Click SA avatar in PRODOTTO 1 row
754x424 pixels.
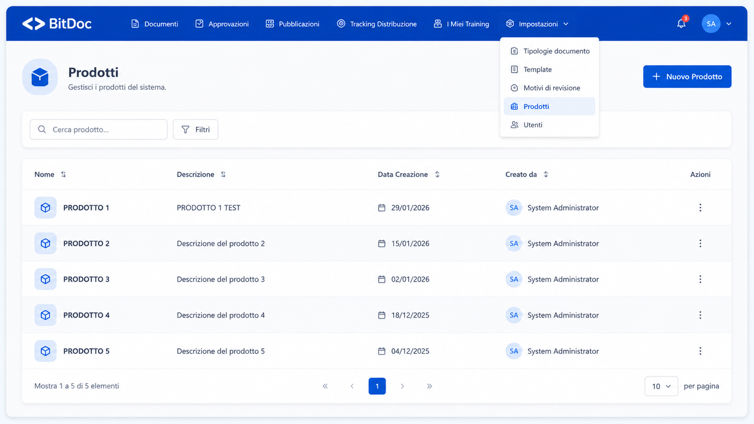514,208
